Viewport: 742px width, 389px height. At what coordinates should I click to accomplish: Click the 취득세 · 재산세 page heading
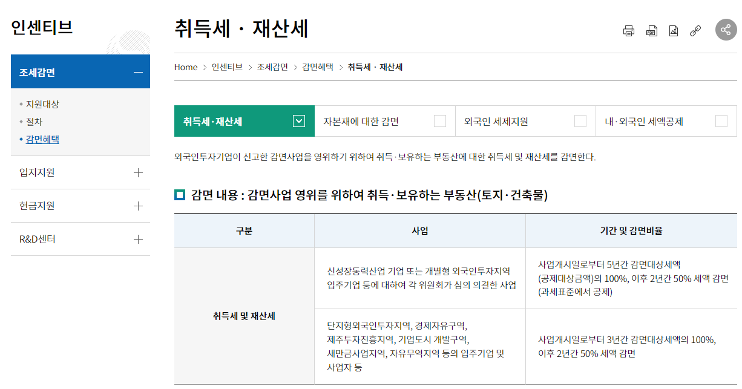tap(241, 29)
